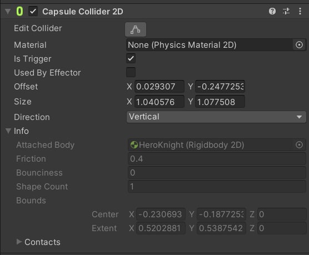This screenshot has height=255, width=309.
Task: Open the Attached Body object picker circle
Action: tap(299, 145)
